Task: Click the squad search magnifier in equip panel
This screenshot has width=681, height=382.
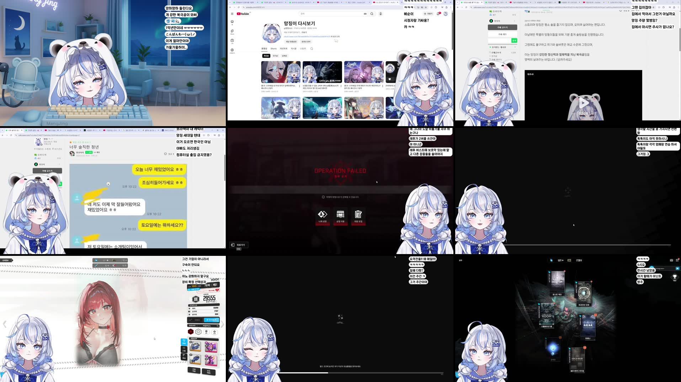Action: tap(218, 326)
